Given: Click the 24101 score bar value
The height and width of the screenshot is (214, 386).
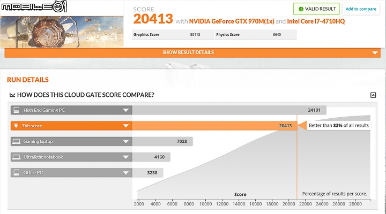Looking at the screenshot, I should pyautogui.click(x=314, y=110).
